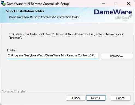The width and height of the screenshot is (135, 105).
Task: Click the solarwinds bird emblem icon
Action: [131, 17]
